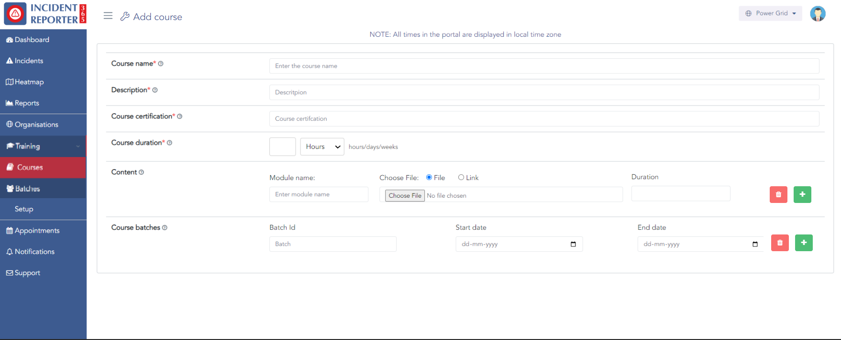Viewport: 841px width, 340px height.
Task: Open the Power Grid organisation dropdown
Action: tap(770, 13)
